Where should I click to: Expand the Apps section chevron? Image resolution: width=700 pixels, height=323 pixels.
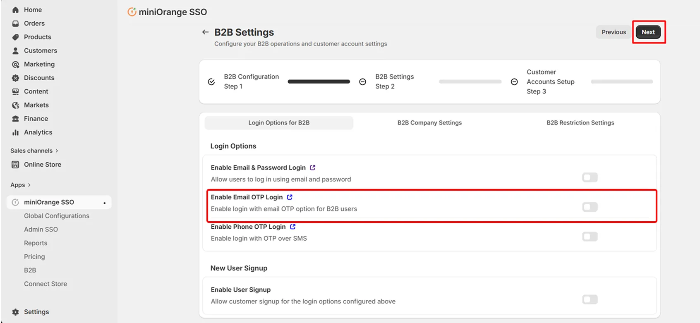(x=29, y=185)
